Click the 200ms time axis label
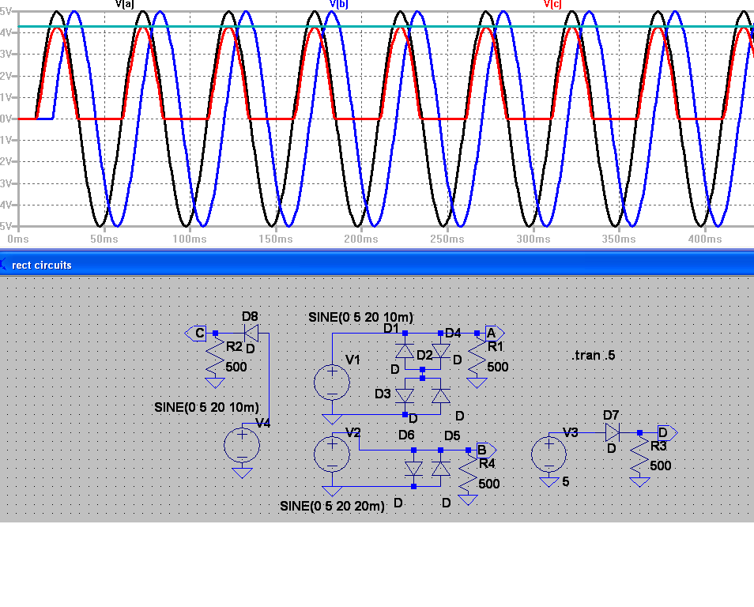 (x=361, y=239)
